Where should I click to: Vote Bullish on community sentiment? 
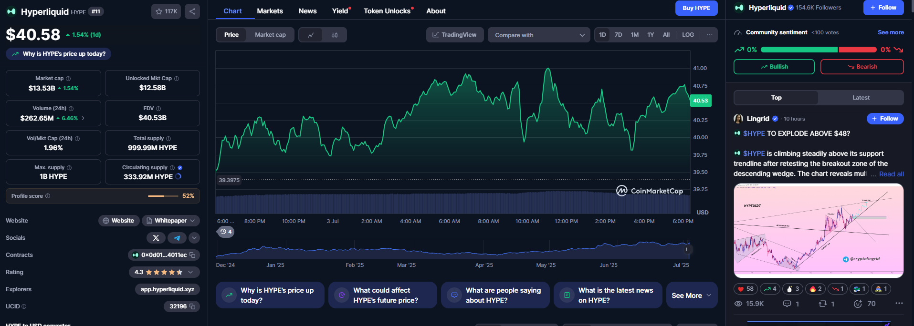[x=774, y=67]
